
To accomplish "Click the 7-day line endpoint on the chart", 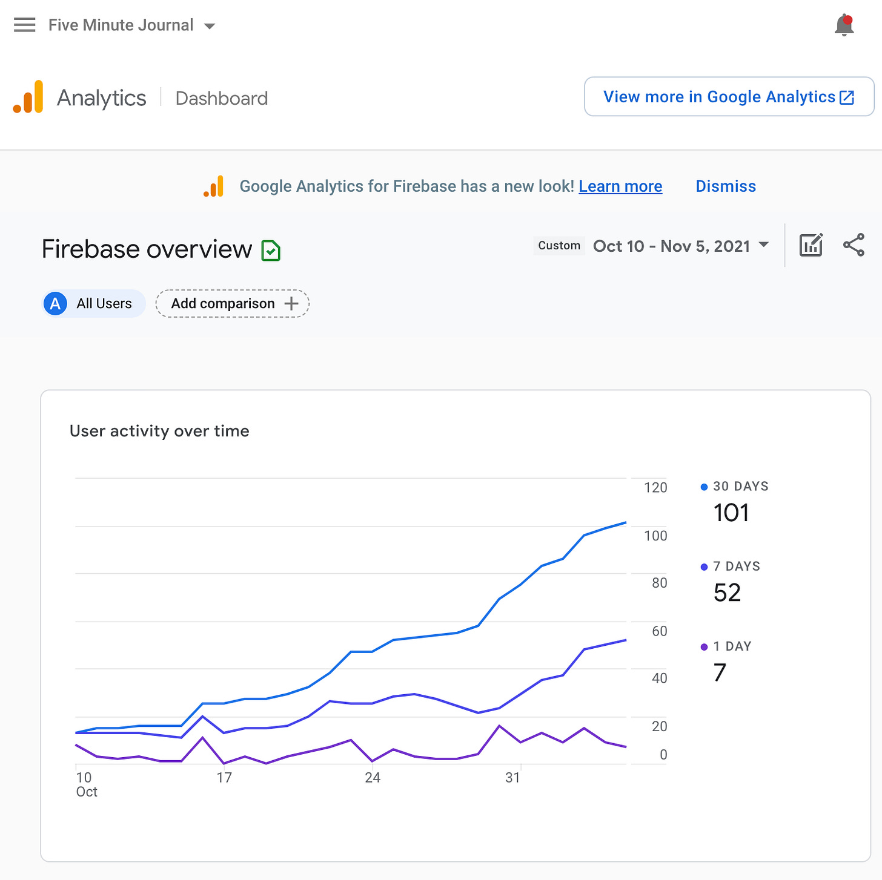I will pos(626,640).
